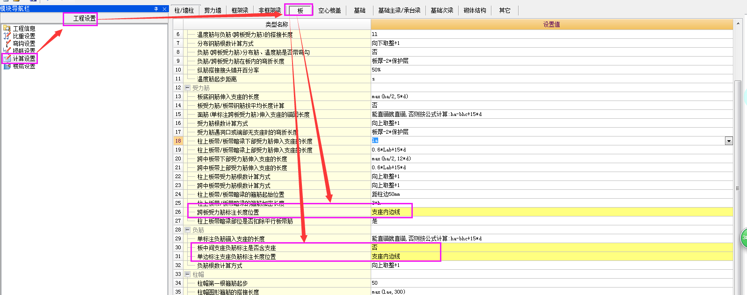The height and width of the screenshot is (295, 747).
Task: Select the 板 tab
Action: (x=300, y=10)
